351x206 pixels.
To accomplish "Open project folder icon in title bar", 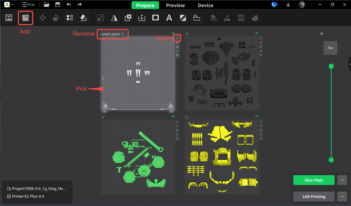I will (x=47, y=5).
